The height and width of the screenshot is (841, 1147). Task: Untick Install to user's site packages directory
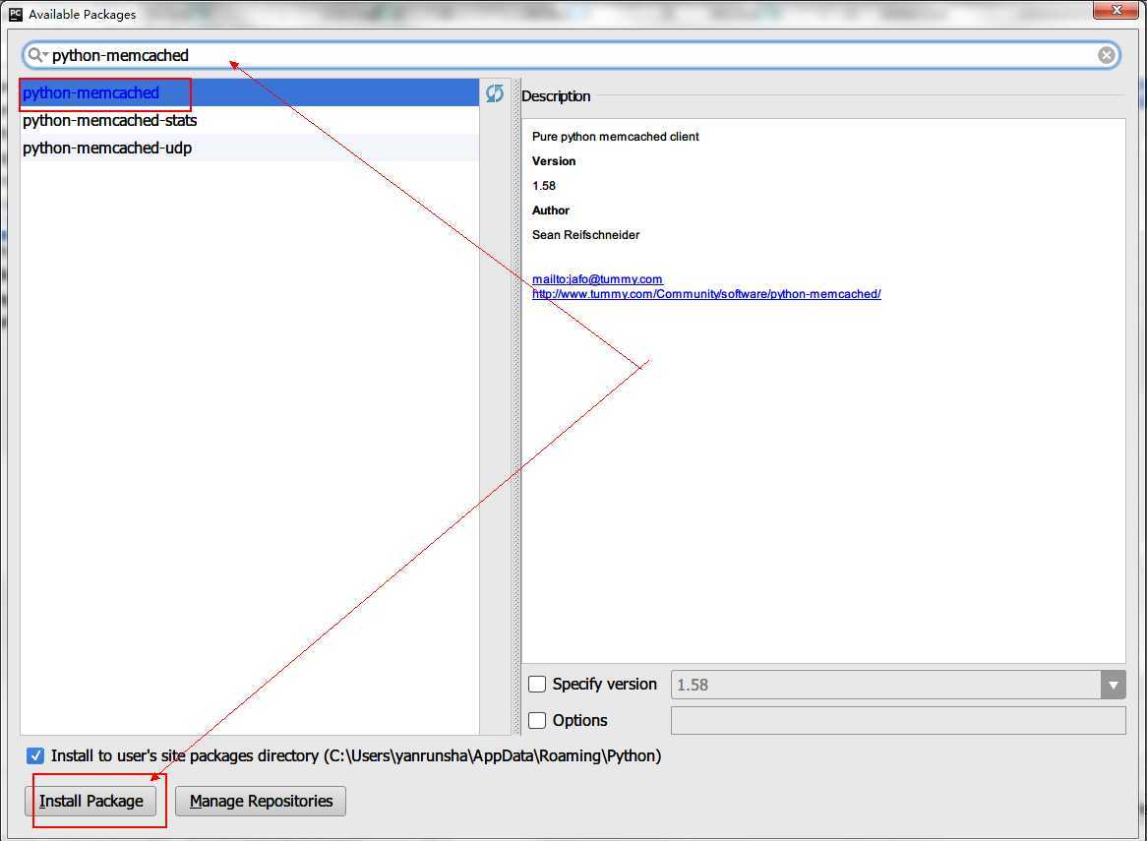click(35, 755)
